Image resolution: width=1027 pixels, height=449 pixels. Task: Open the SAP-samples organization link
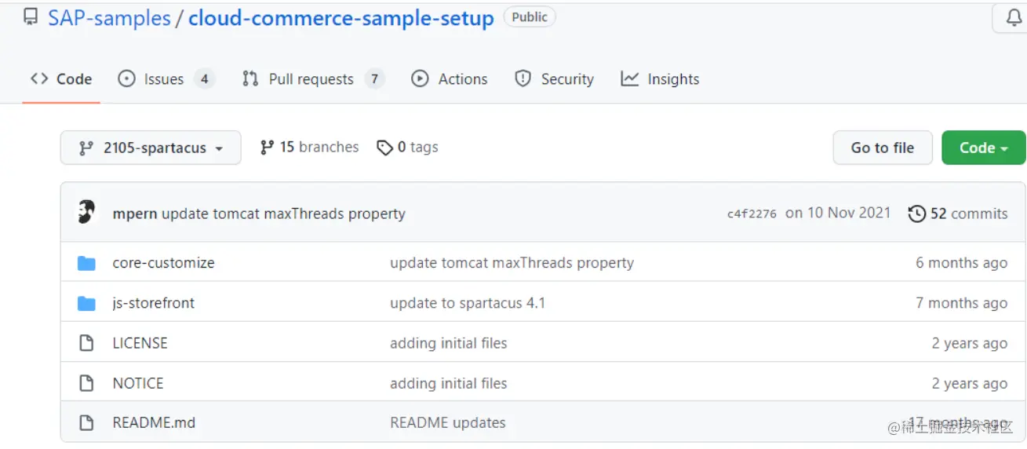[109, 18]
